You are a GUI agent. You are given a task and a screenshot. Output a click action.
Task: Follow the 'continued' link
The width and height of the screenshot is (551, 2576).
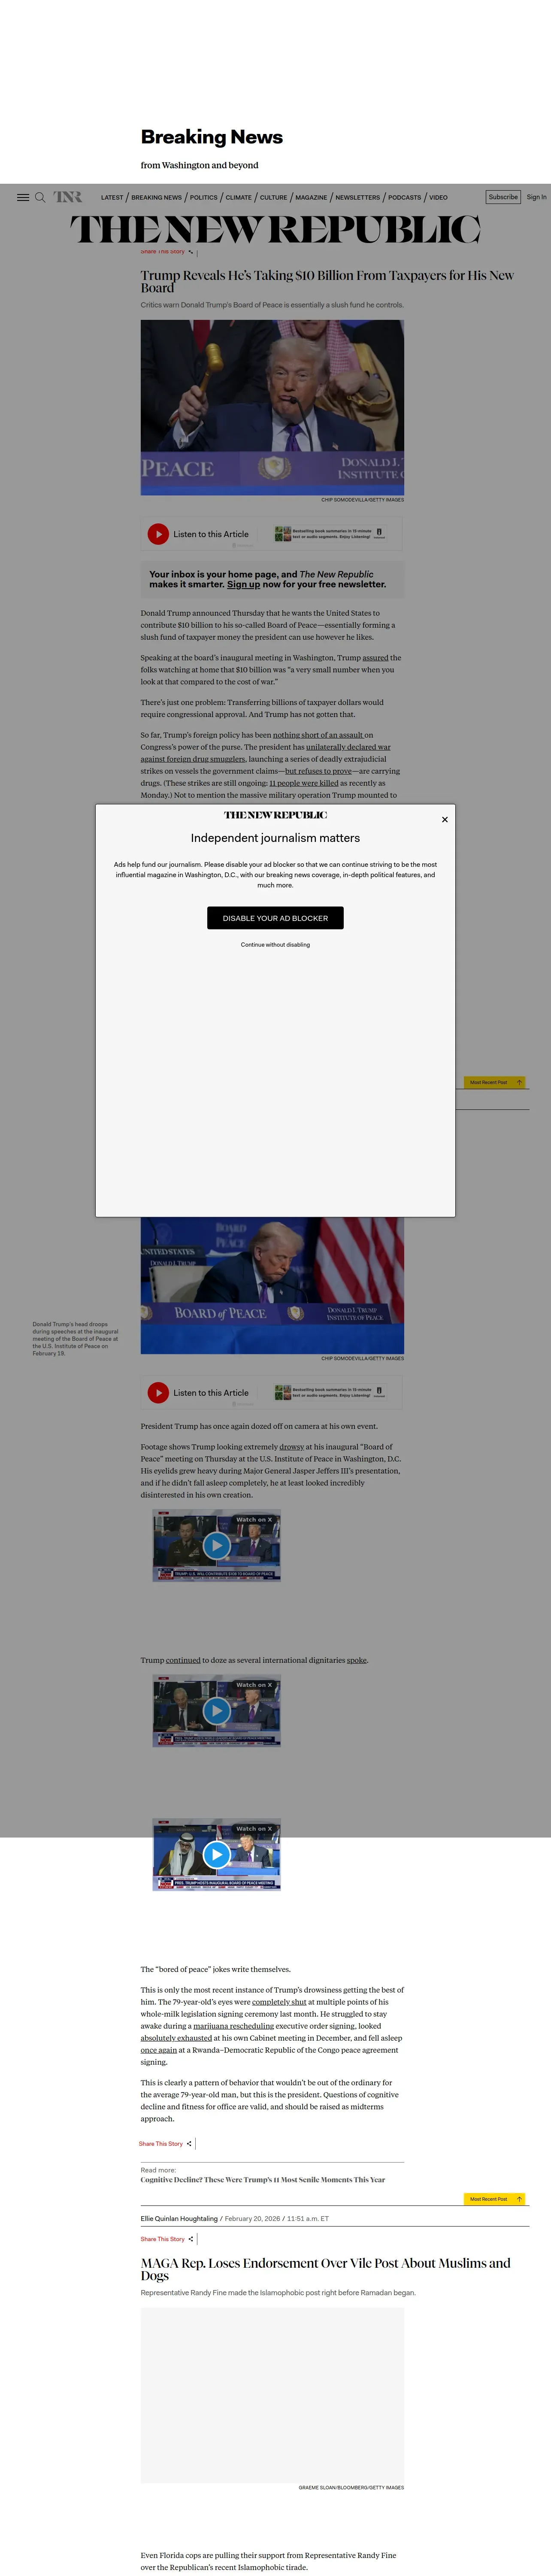point(183,1660)
